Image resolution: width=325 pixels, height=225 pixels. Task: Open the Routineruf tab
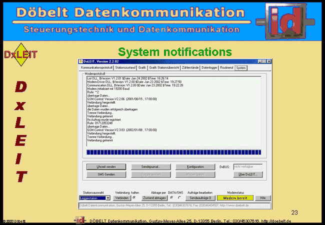point(226,67)
